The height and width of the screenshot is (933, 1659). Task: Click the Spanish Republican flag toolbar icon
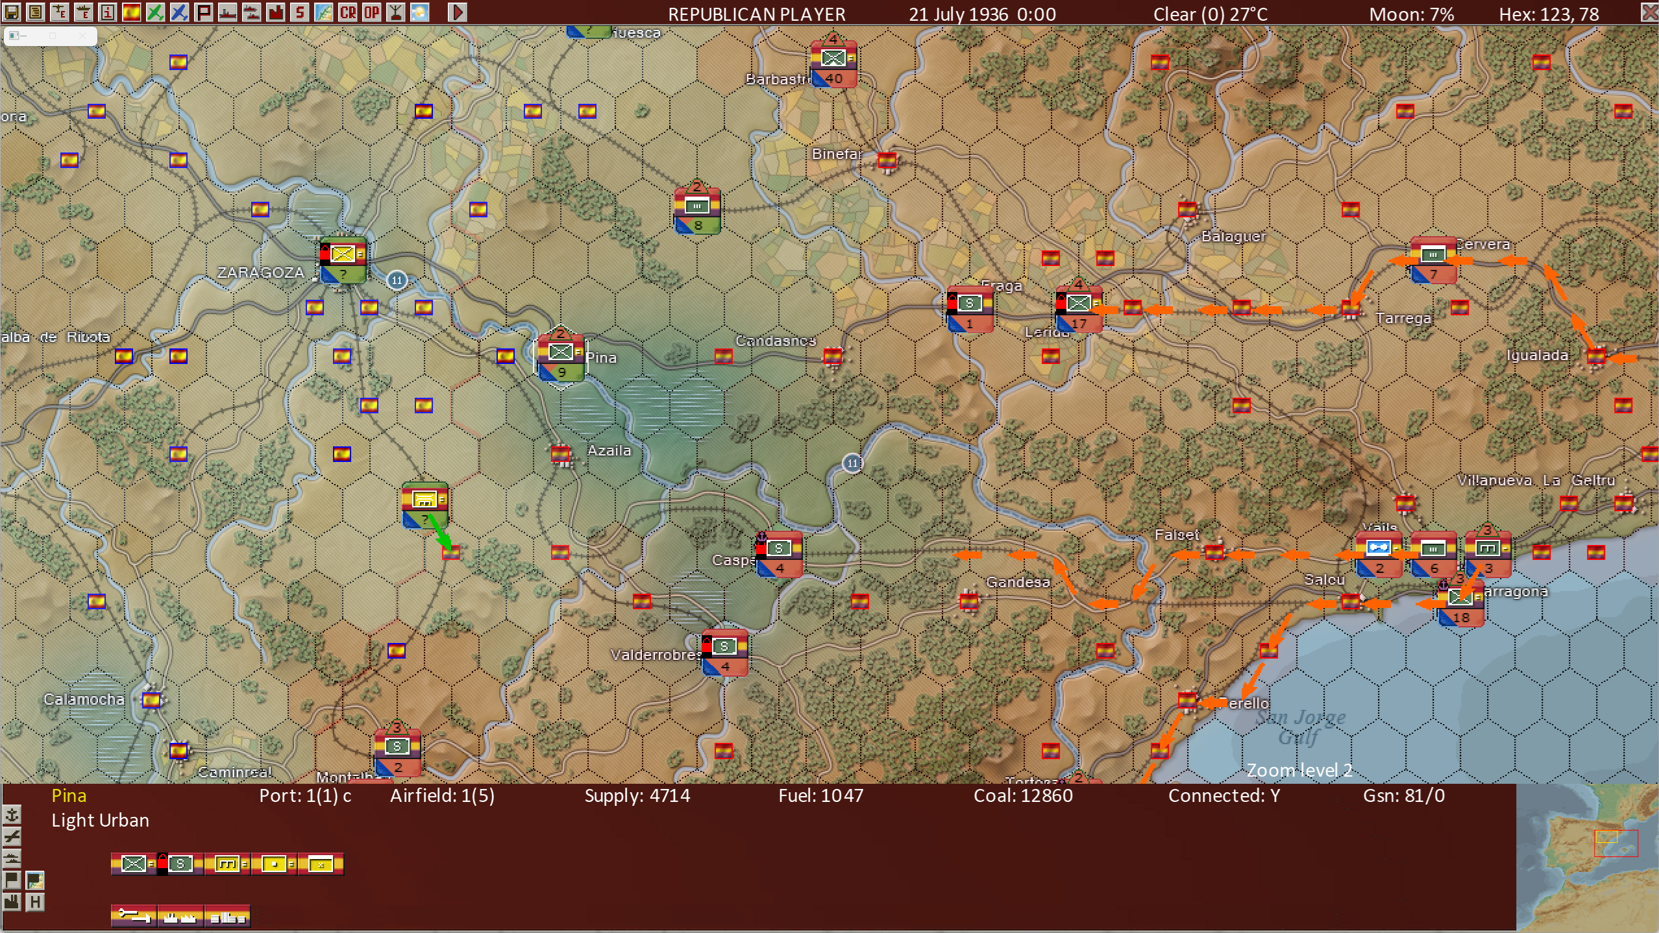point(131,12)
